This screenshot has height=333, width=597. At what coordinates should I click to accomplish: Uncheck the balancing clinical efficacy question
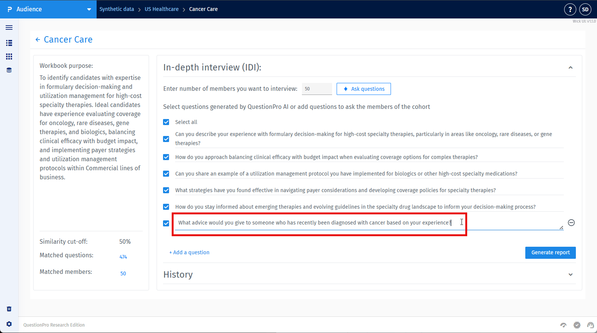[x=166, y=157]
